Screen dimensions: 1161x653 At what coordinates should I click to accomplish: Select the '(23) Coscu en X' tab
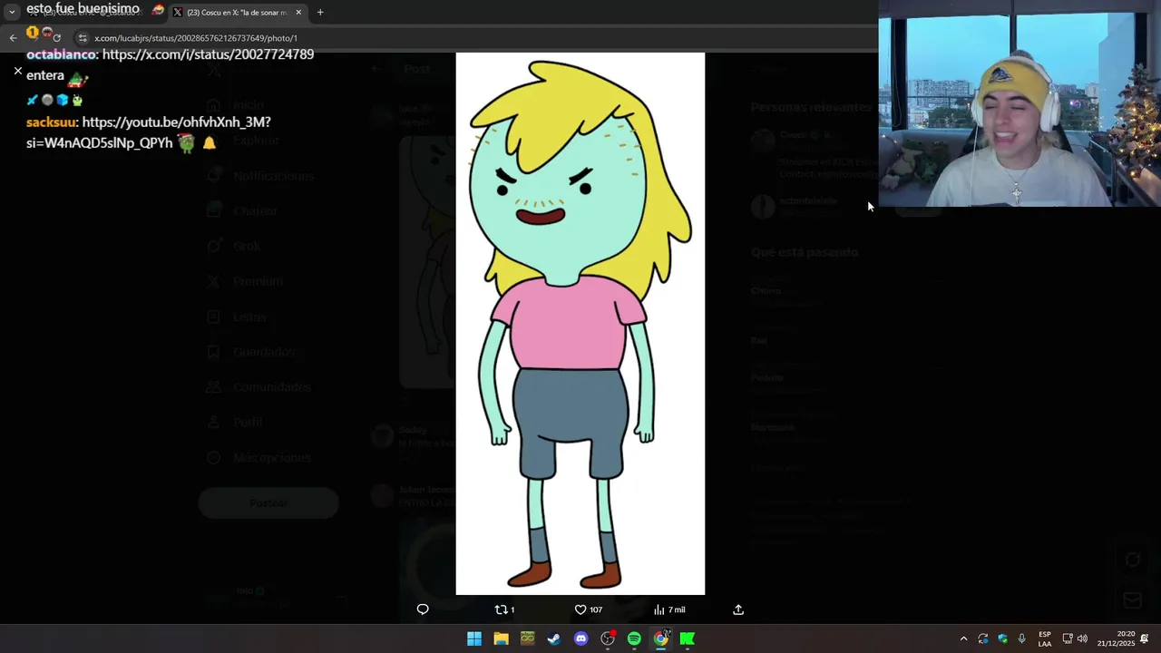[238, 13]
